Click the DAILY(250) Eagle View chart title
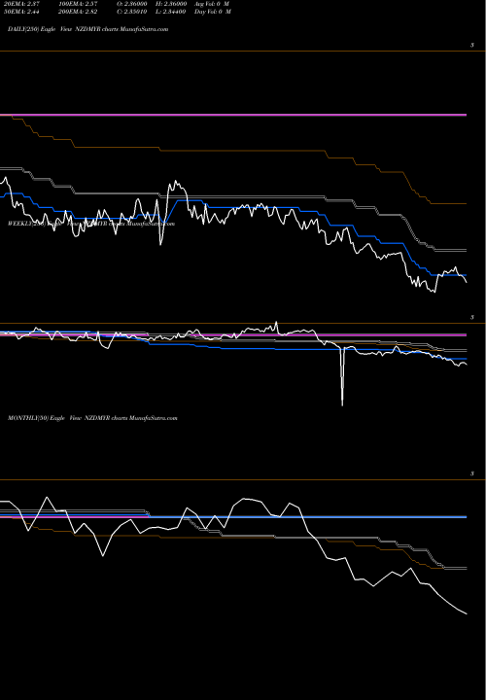Image resolution: width=486 pixels, height=700 pixels. point(87,29)
